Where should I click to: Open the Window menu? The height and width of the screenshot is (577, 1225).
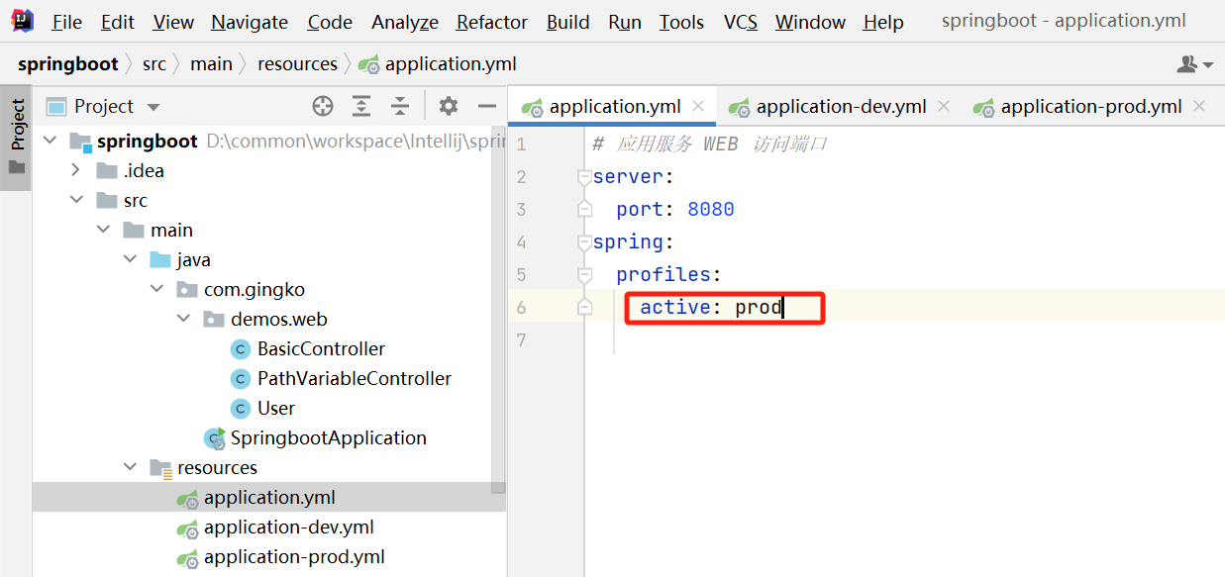coord(810,22)
